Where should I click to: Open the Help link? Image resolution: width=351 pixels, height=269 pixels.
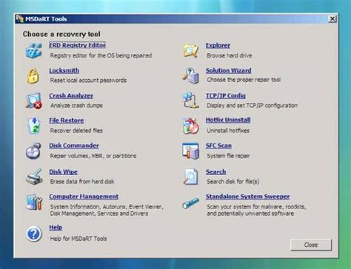56,227
